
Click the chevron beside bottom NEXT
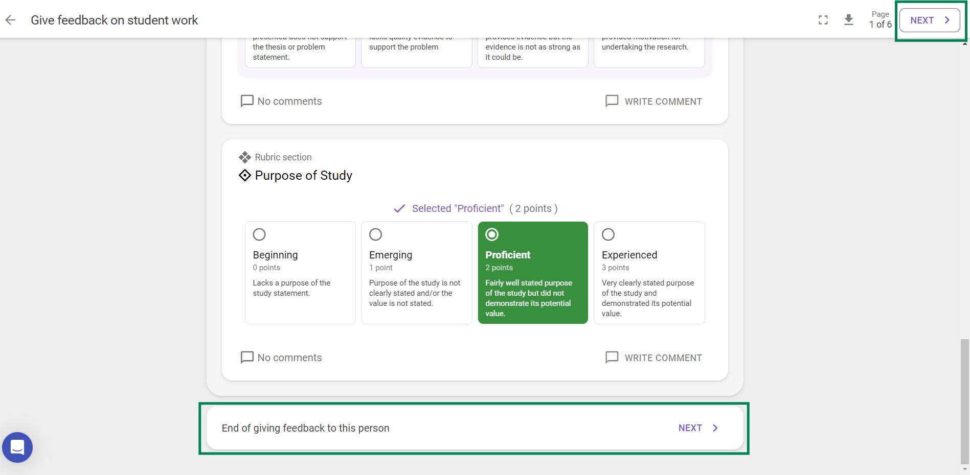click(x=715, y=428)
